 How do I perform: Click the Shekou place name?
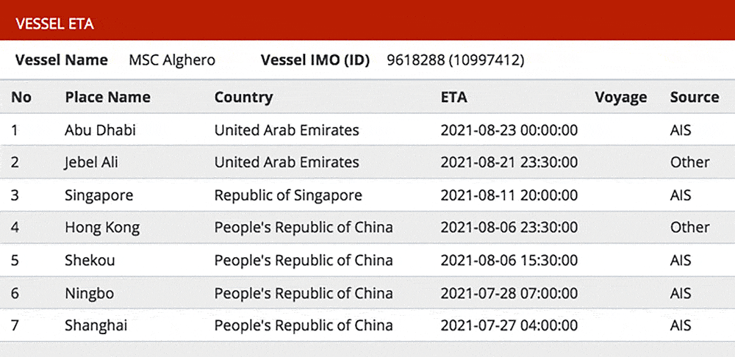coord(90,260)
